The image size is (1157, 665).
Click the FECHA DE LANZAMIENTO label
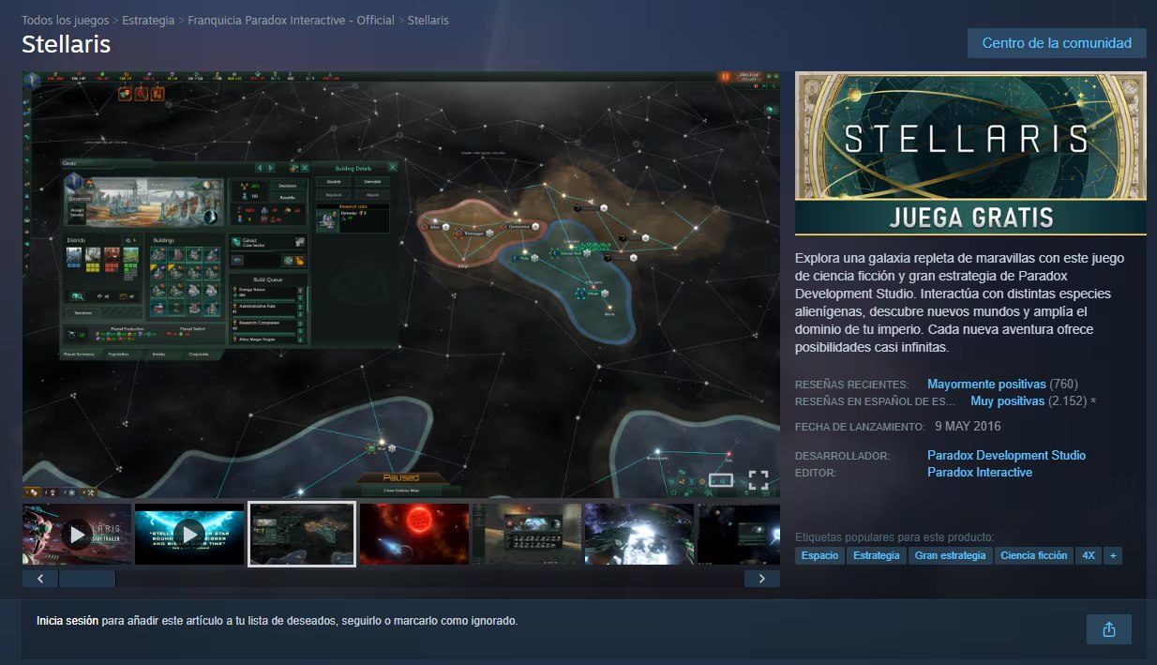(x=860, y=427)
